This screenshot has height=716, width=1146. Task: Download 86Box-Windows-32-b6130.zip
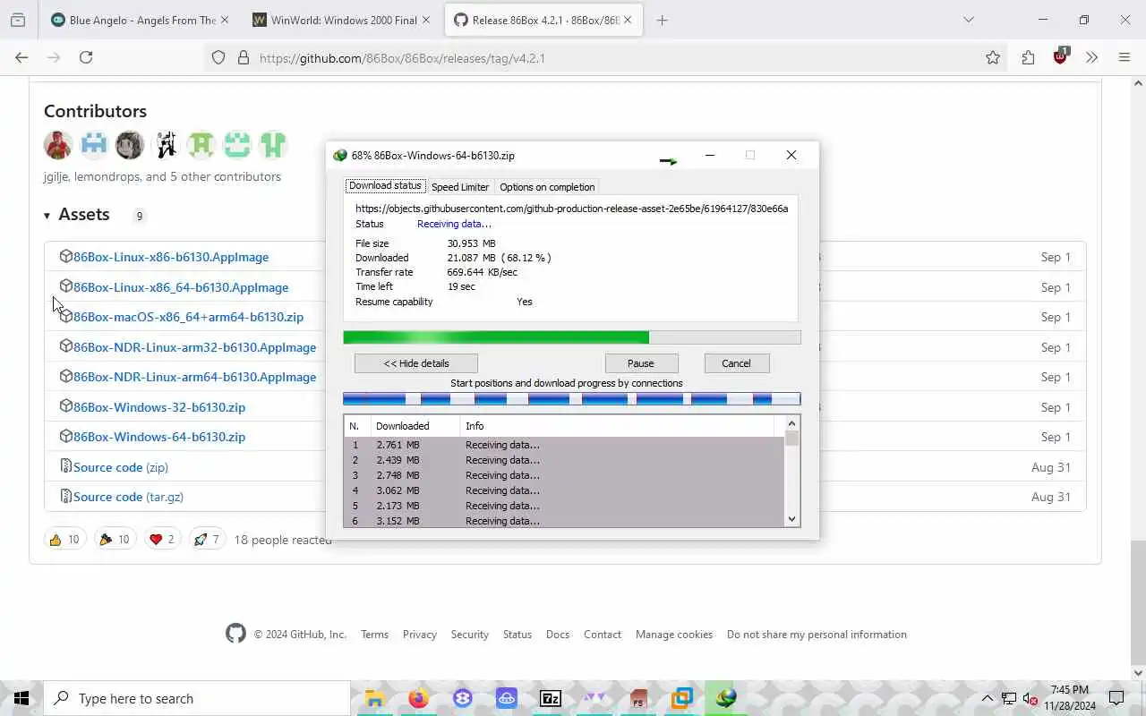point(159,407)
